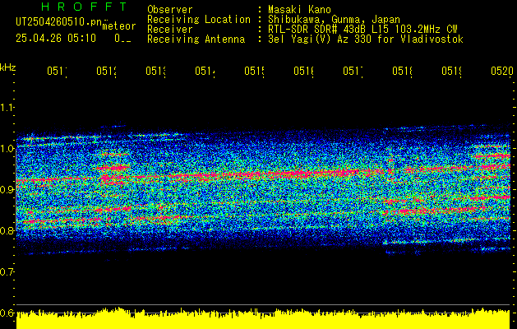Select the RTL-SDR SDR# 43dB receiver details
This screenshot has height=329, width=517.
(362, 30)
